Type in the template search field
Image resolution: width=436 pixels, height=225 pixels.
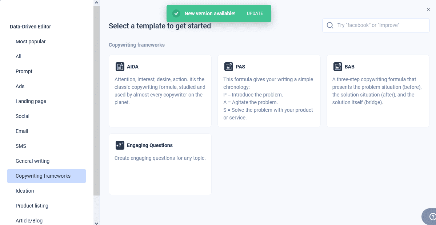click(380, 25)
